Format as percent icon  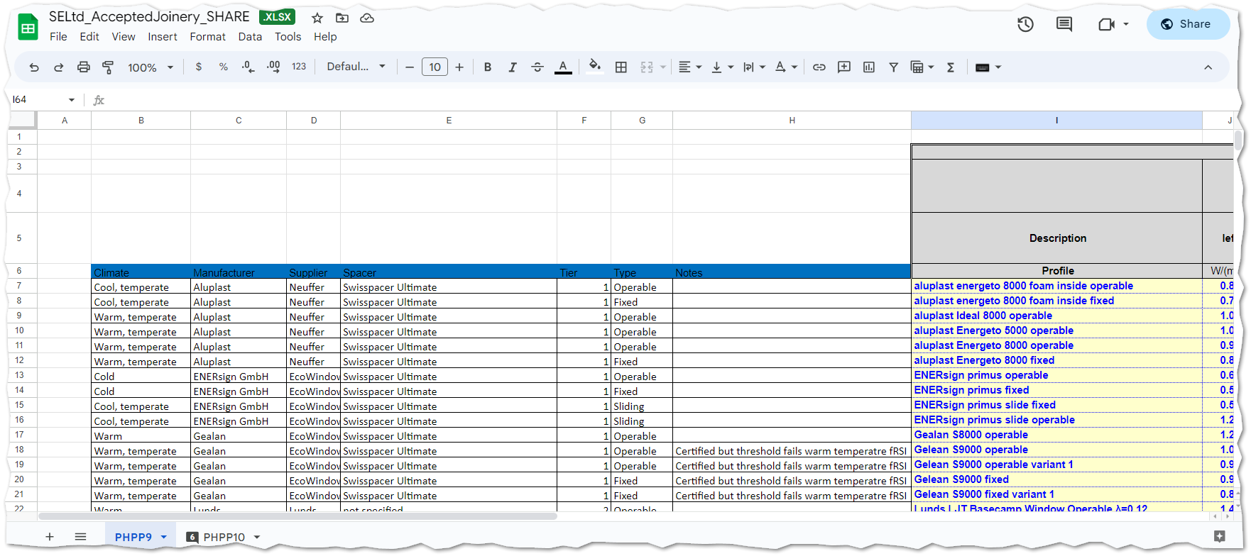[x=224, y=67]
